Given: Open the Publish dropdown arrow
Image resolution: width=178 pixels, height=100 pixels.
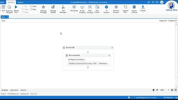Looking at the screenshot, I should pos(143,12).
